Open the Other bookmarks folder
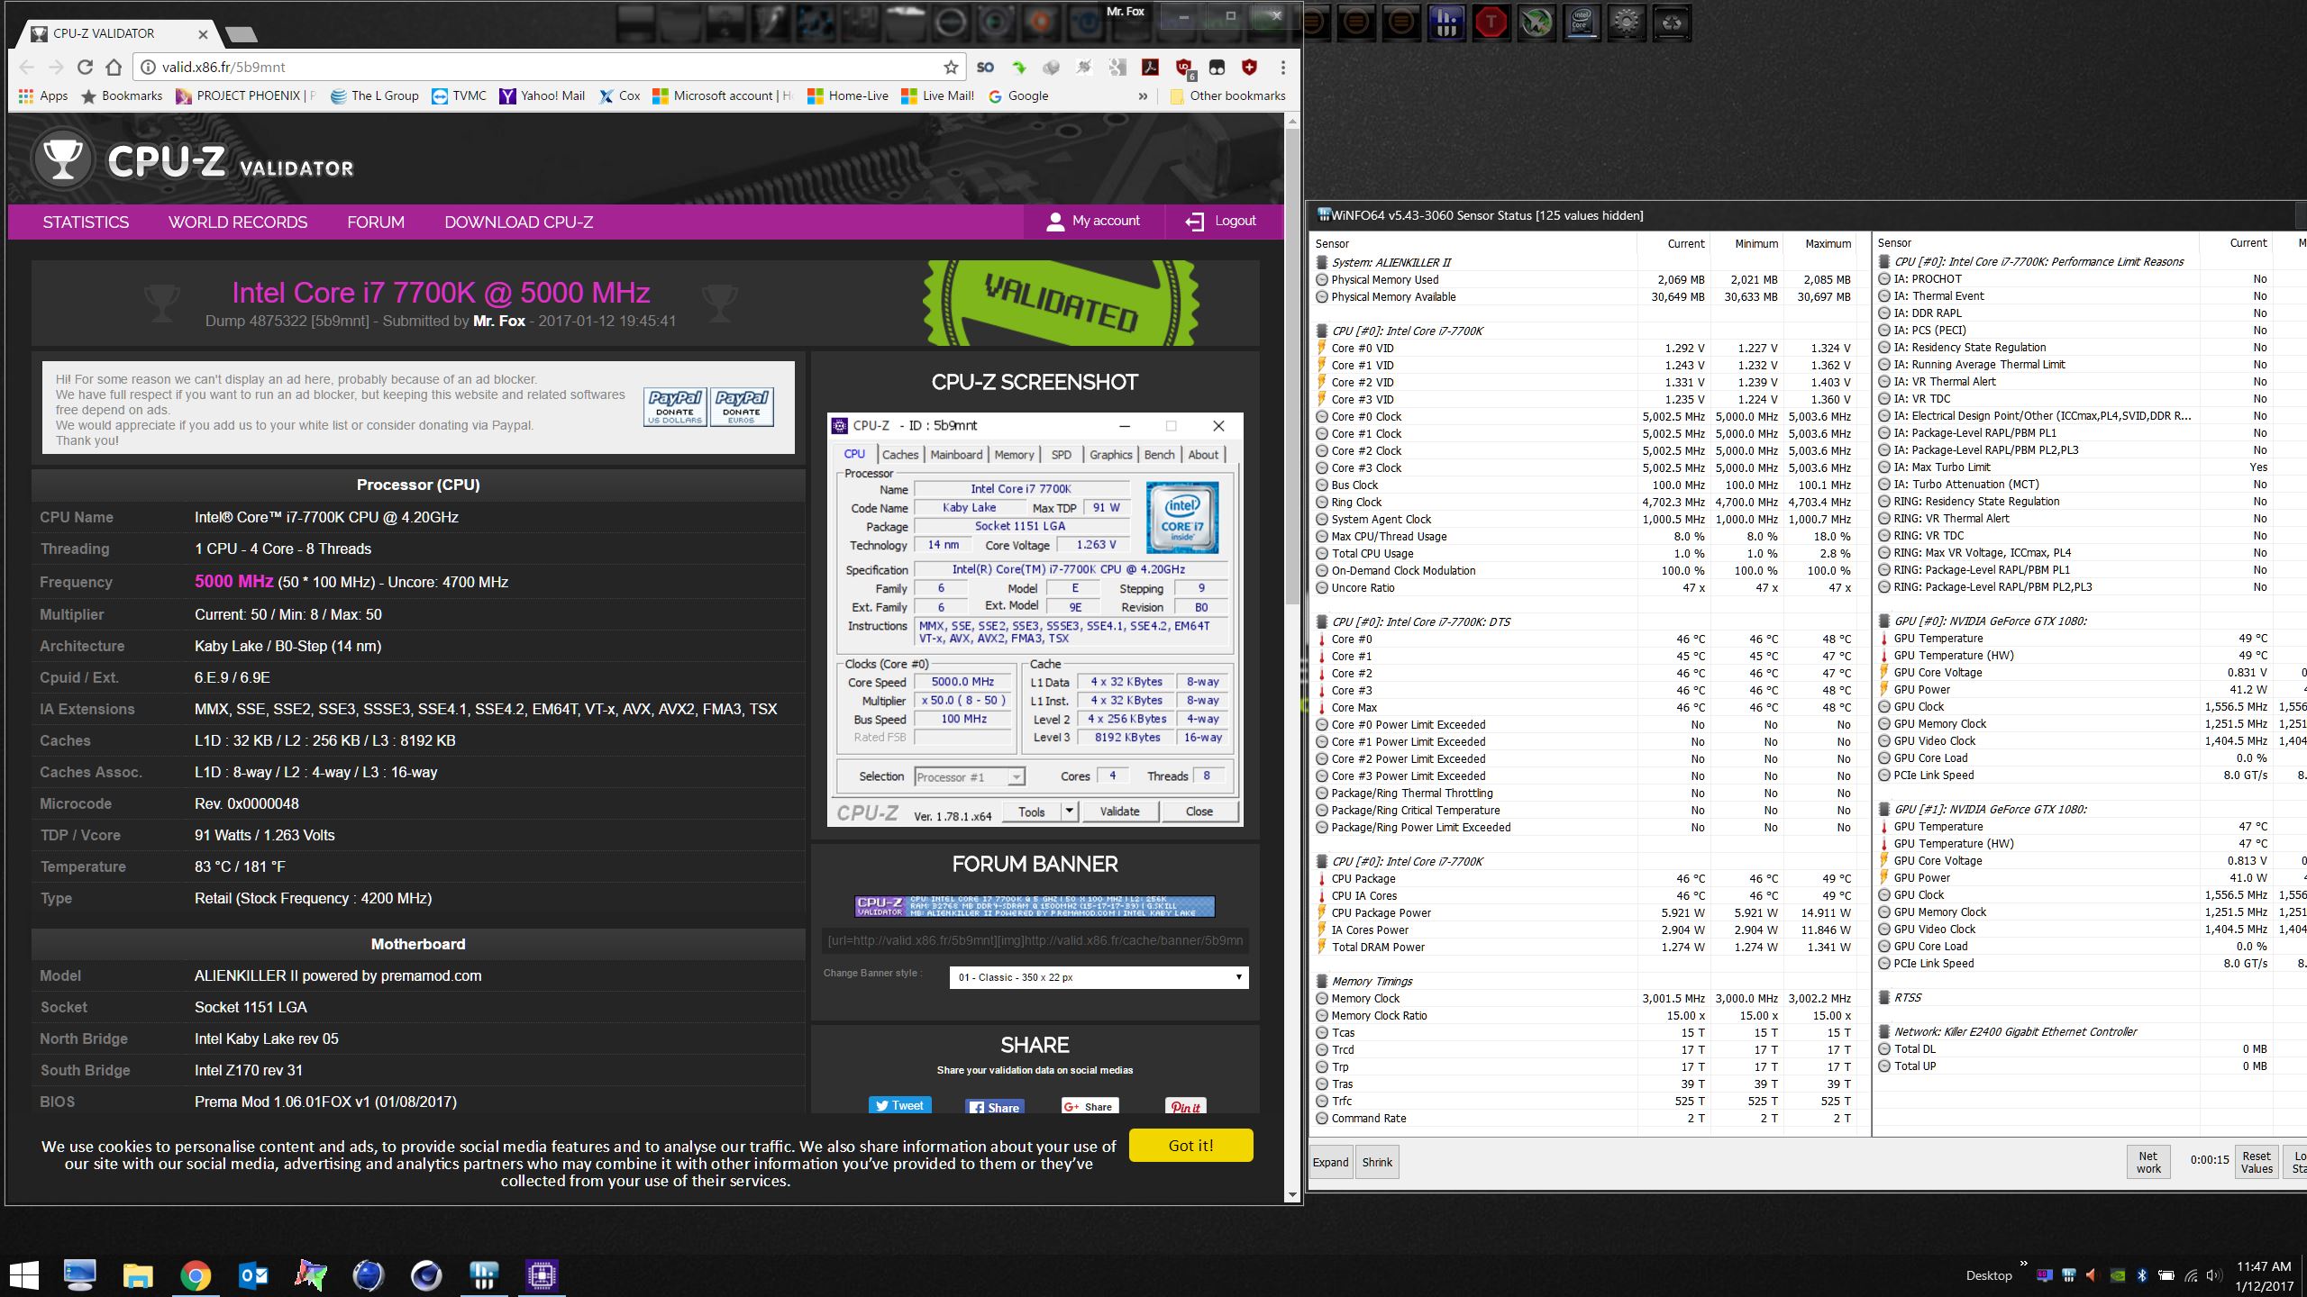This screenshot has height=1297, width=2307. click(x=1227, y=95)
